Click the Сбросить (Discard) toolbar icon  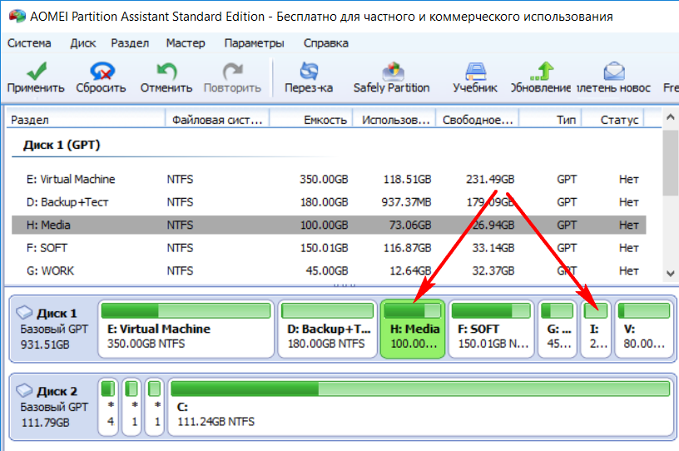(101, 72)
